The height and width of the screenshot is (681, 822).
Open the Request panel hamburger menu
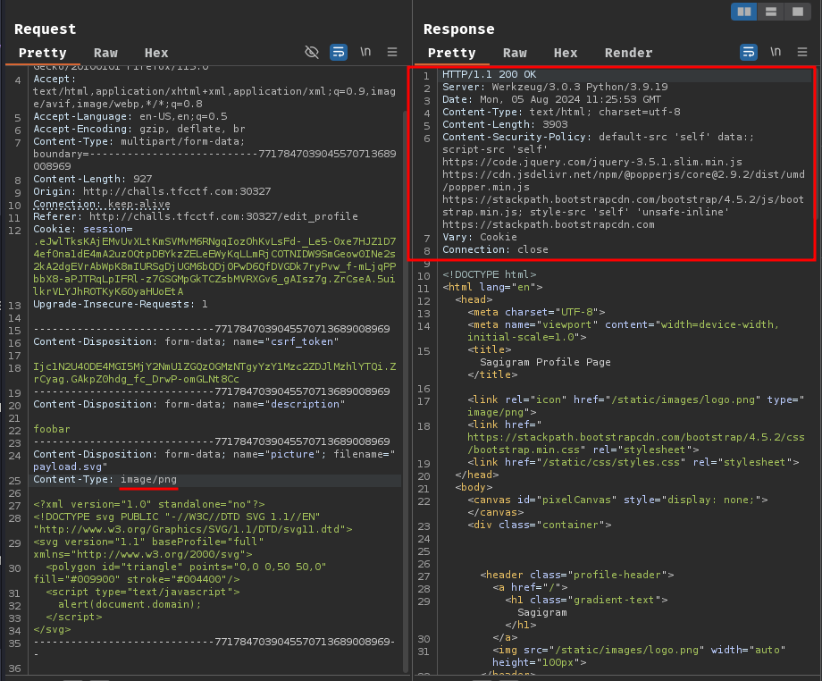(x=392, y=52)
